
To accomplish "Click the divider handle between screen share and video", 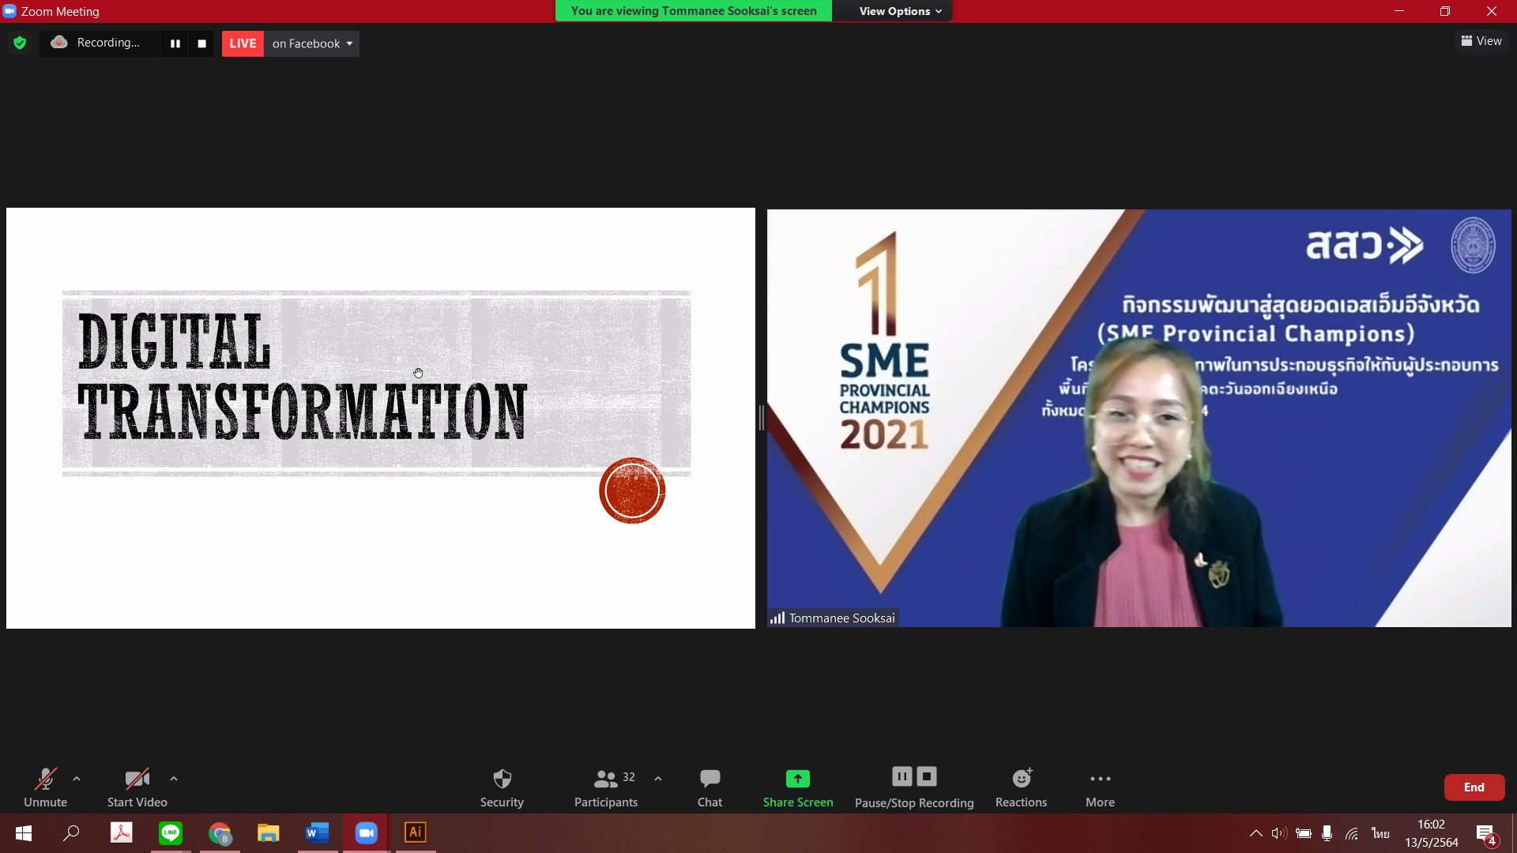I will (x=761, y=418).
